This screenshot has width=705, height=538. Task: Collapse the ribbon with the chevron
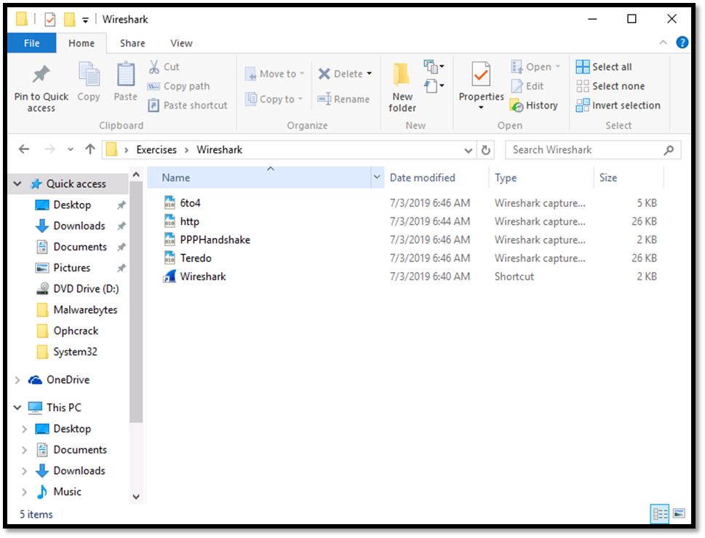point(663,42)
